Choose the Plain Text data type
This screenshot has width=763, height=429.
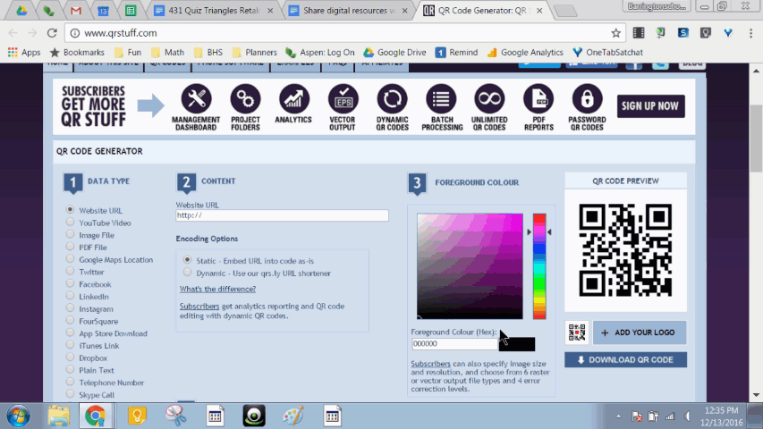(x=70, y=369)
